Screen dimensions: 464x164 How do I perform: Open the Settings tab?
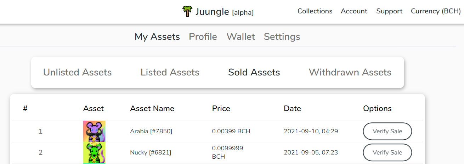tap(282, 37)
